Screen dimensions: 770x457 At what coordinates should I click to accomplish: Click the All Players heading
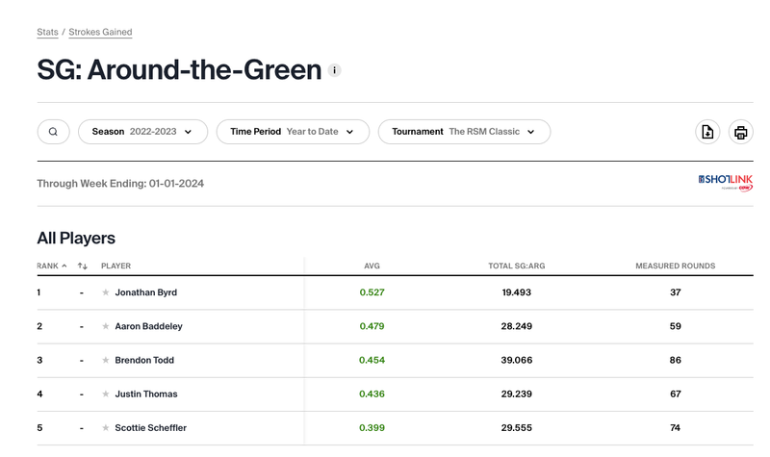[76, 238]
